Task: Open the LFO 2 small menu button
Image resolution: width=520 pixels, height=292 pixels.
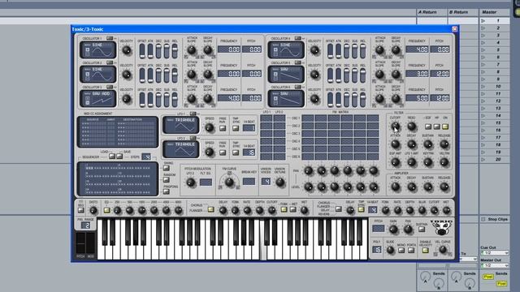Action: click(193, 138)
